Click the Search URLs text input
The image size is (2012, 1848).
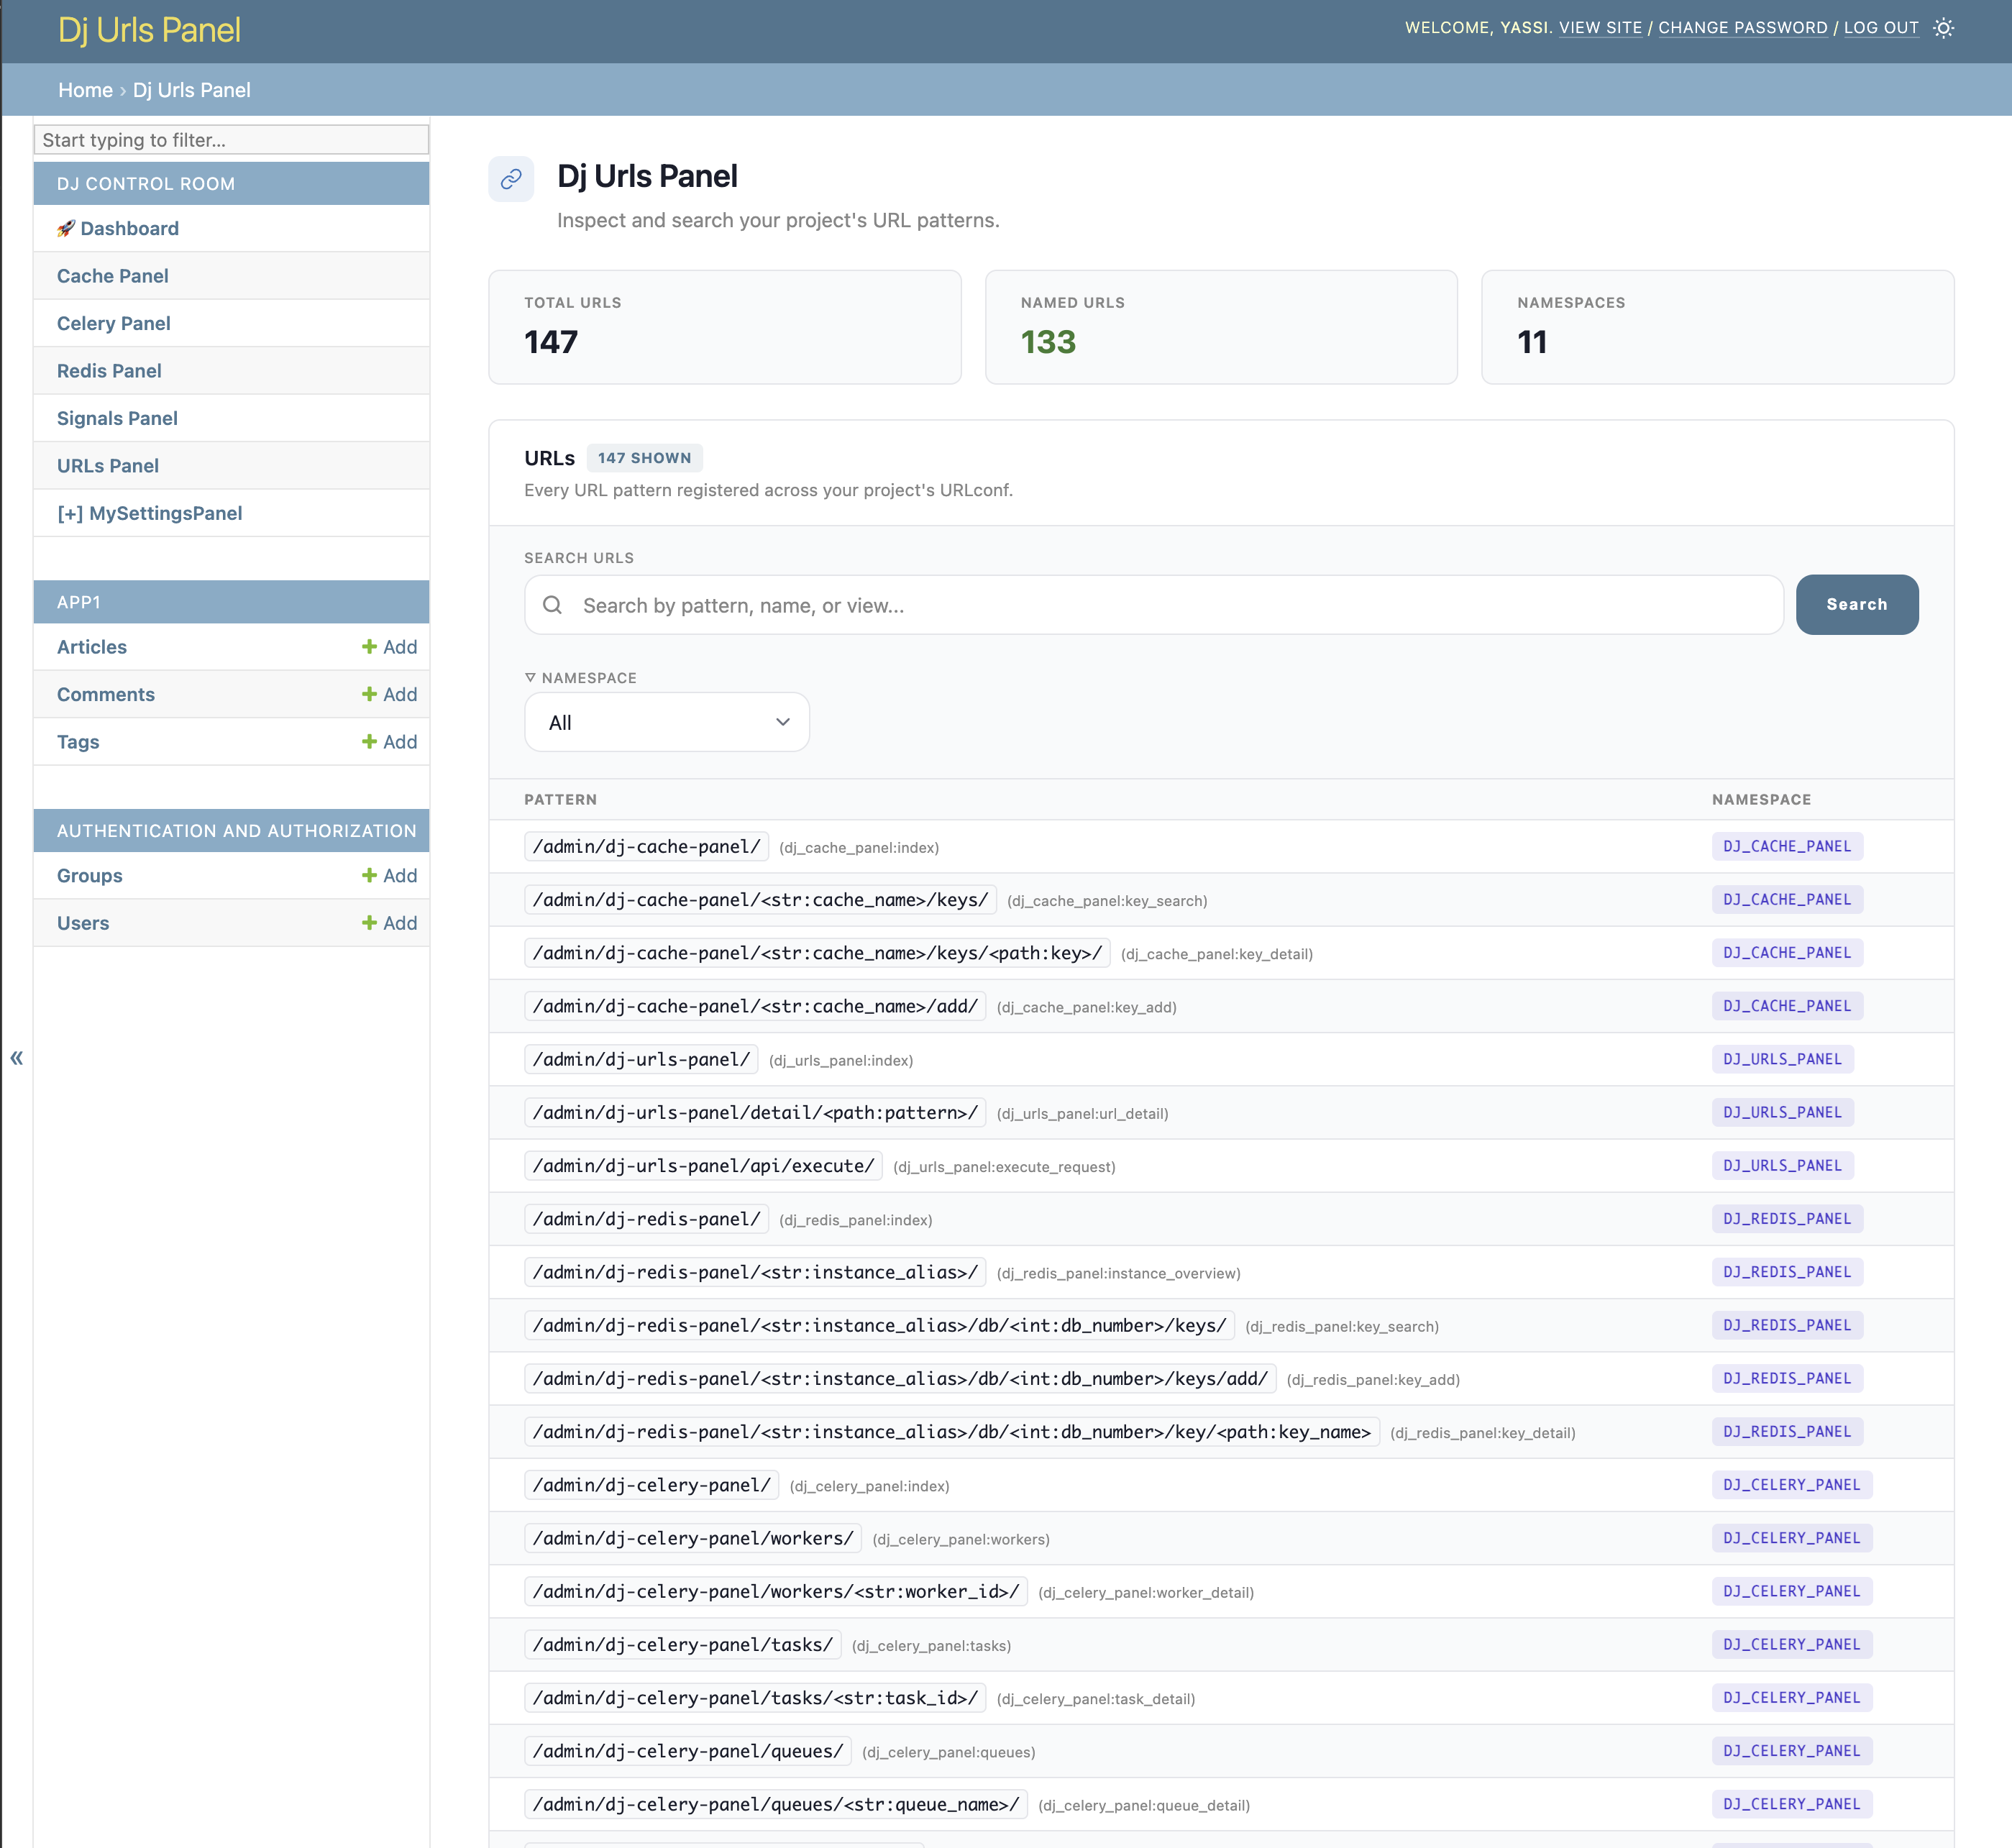pos(1154,605)
